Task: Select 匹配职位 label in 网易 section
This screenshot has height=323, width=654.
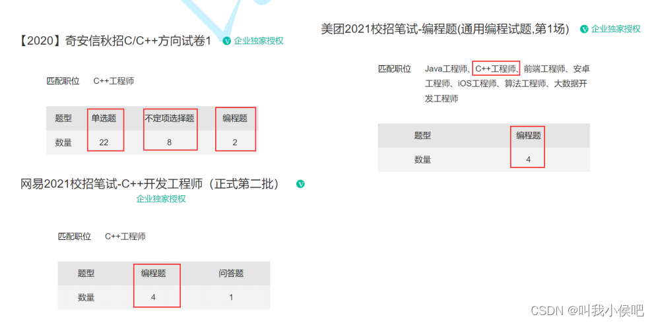Action: click(74, 237)
